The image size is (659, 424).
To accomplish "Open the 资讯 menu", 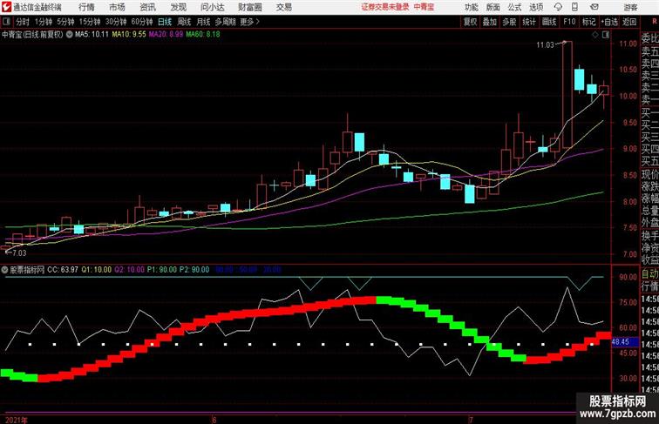I will coord(147,7).
